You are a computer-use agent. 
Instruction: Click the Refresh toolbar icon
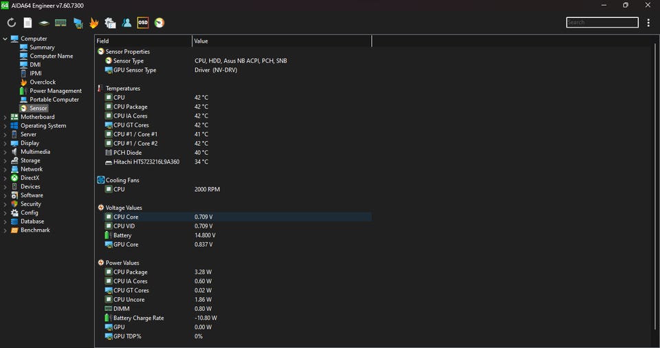click(12, 23)
